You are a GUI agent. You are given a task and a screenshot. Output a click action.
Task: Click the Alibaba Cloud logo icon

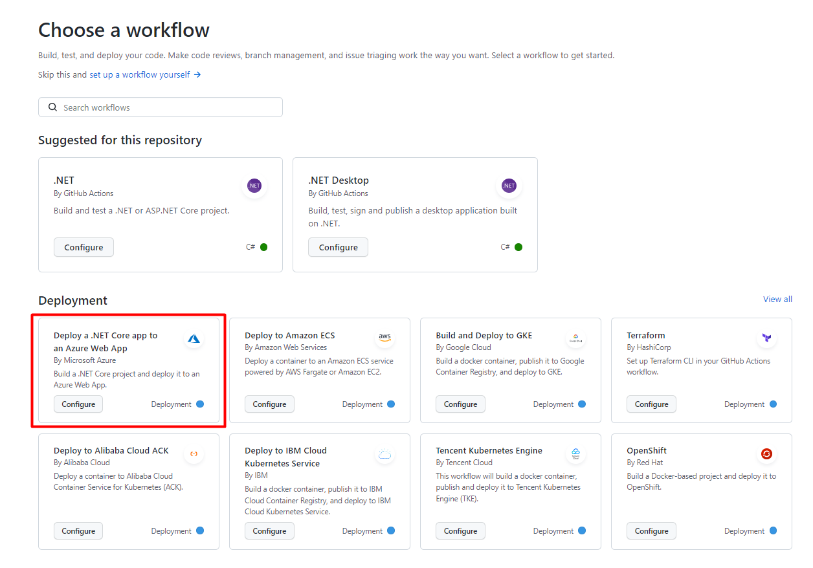pos(194,453)
